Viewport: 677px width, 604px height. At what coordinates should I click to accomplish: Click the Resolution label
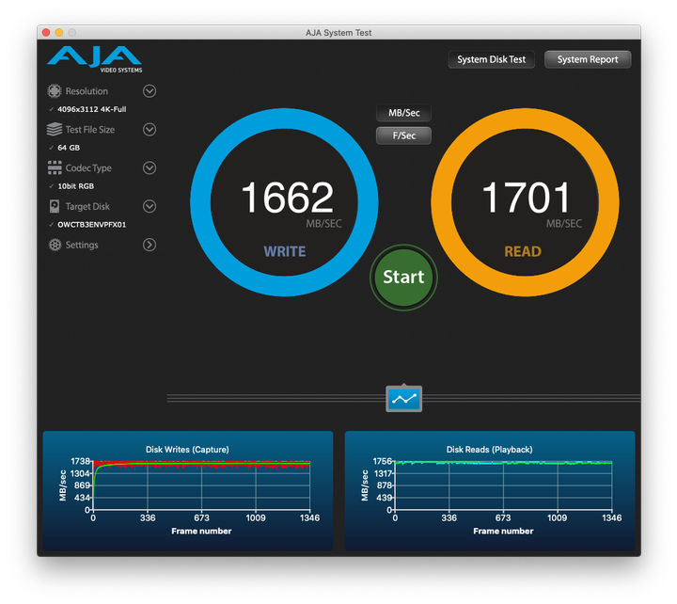(87, 91)
